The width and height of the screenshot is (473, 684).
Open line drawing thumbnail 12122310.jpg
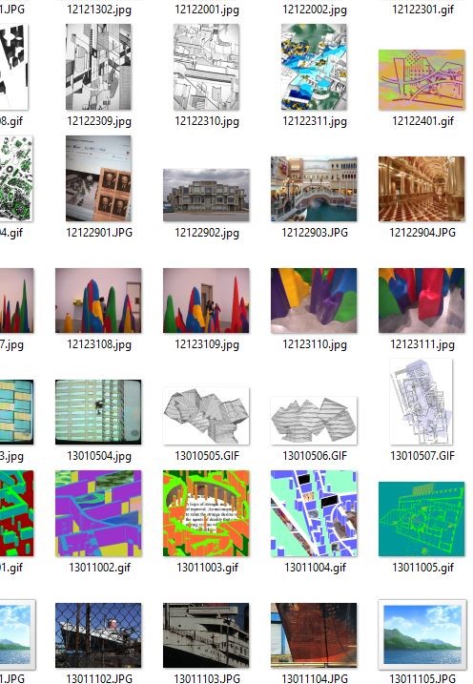206,67
